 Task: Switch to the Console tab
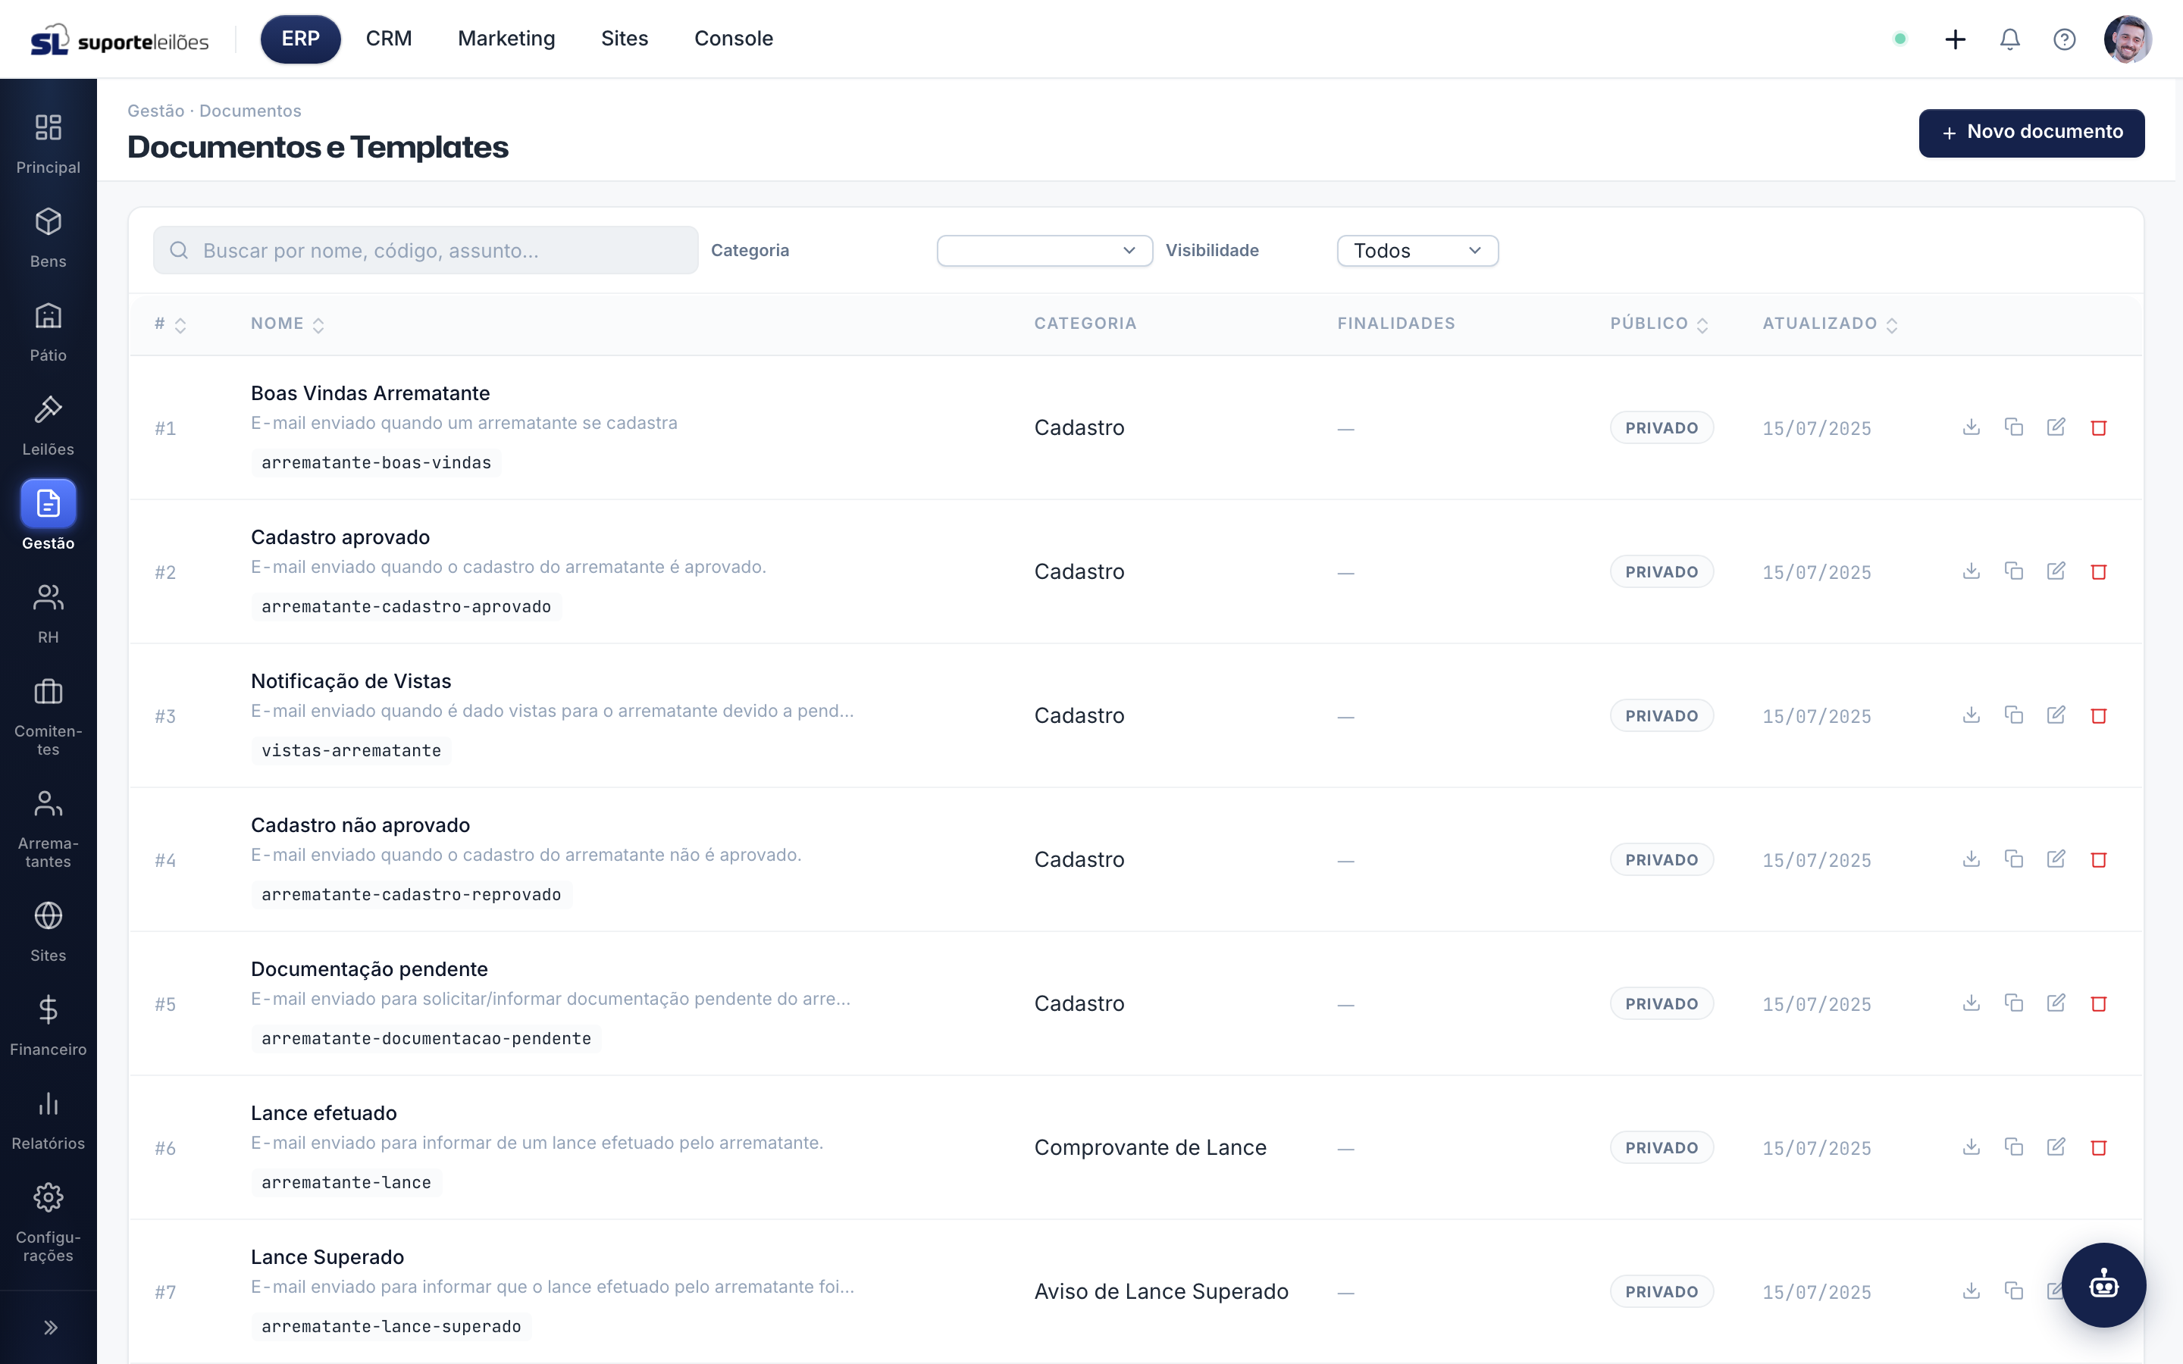point(734,39)
